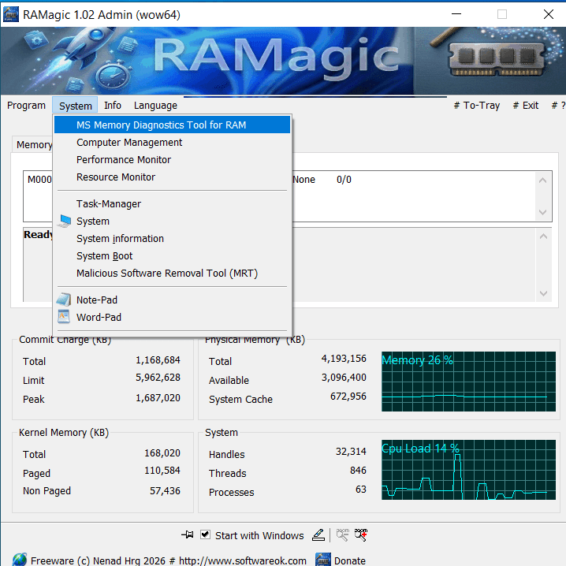
Task: Open the Program menu
Action: pyautogui.click(x=26, y=106)
